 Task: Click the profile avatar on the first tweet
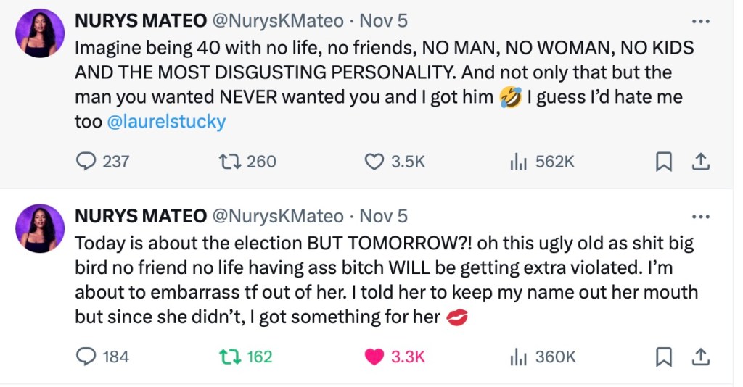pos(40,33)
